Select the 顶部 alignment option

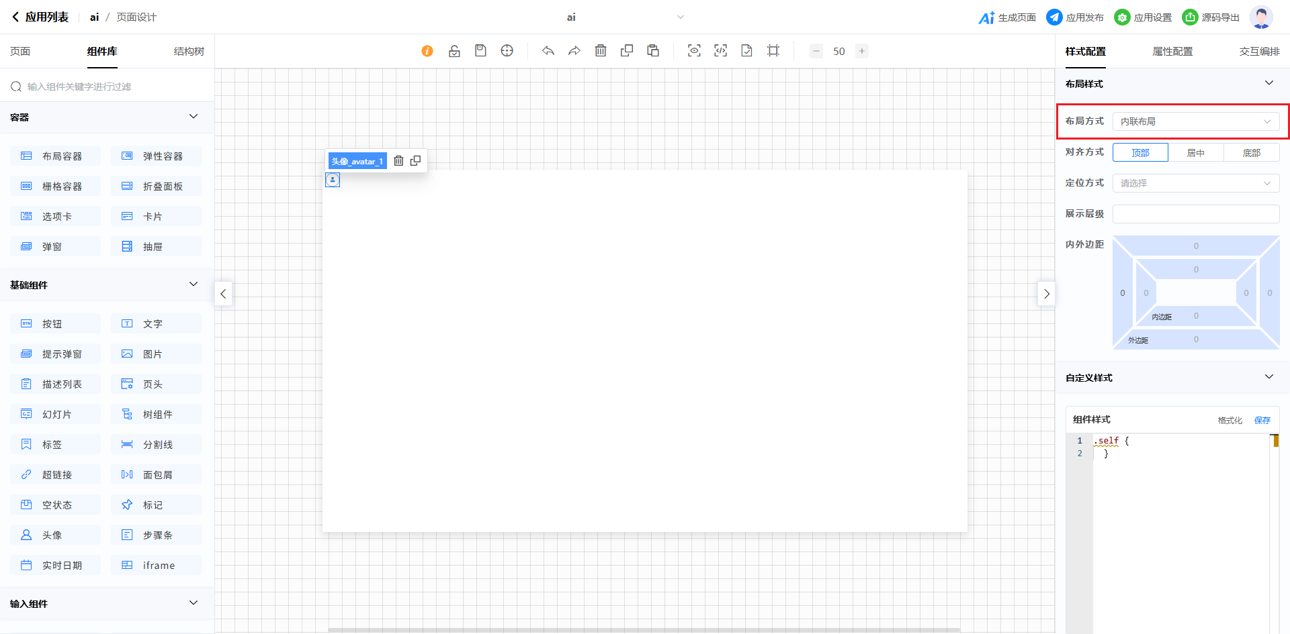tap(1140, 153)
